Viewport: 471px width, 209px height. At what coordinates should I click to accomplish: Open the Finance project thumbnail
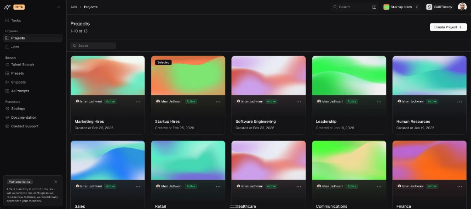[430, 160]
